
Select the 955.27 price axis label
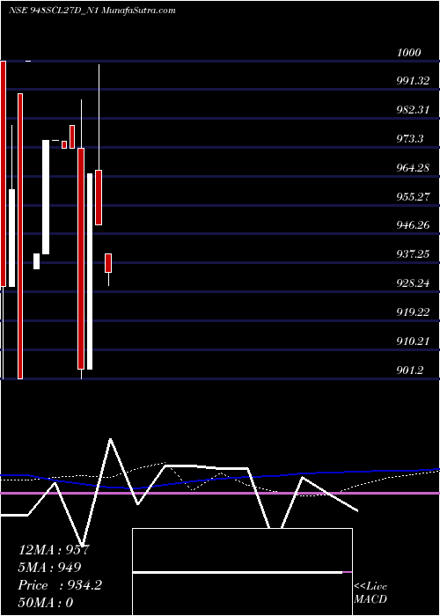[413, 196]
